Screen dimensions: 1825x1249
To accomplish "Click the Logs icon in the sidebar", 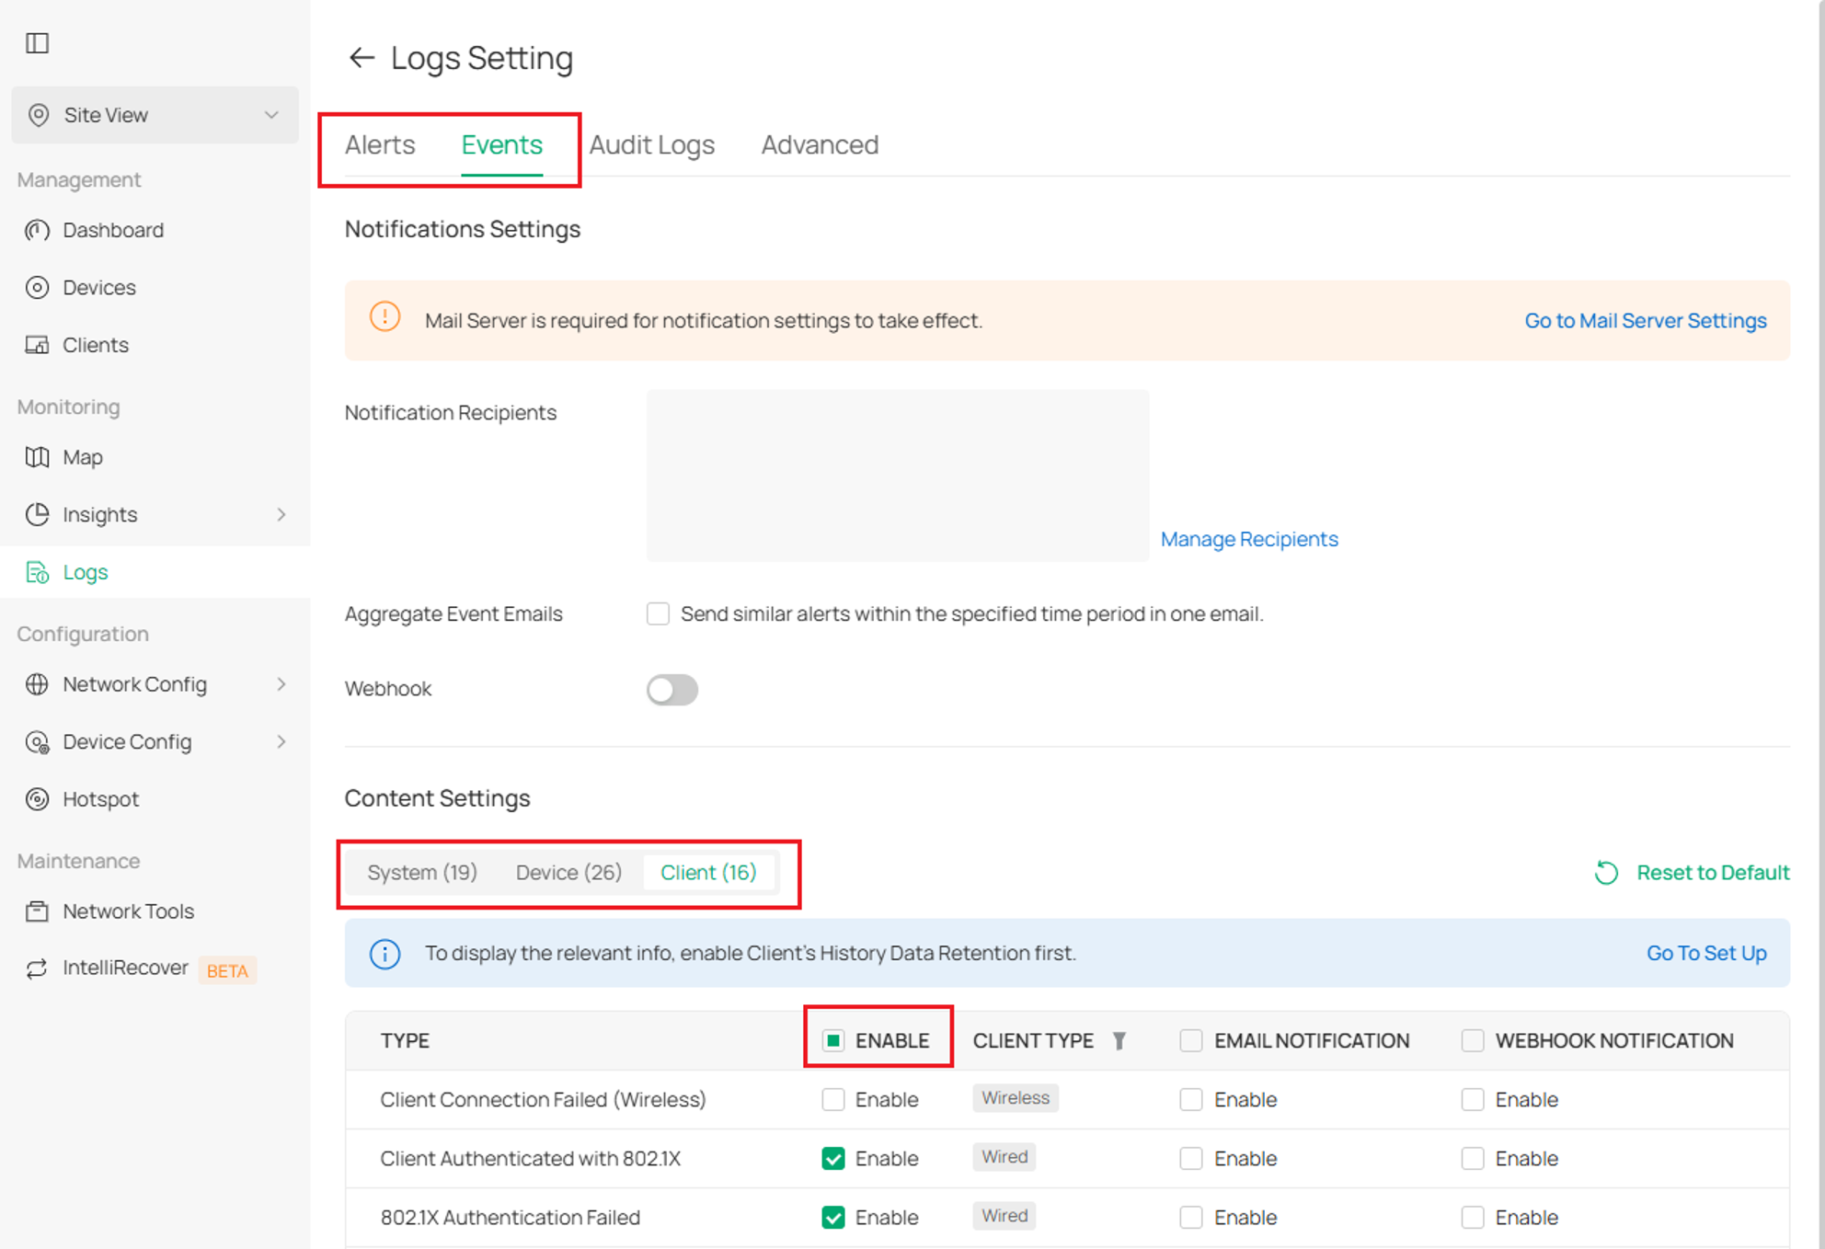I will tap(37, 572).
